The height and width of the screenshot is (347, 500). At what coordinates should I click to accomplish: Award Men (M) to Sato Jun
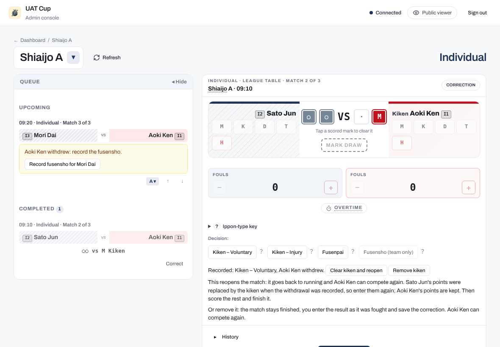tap(222, 127)
